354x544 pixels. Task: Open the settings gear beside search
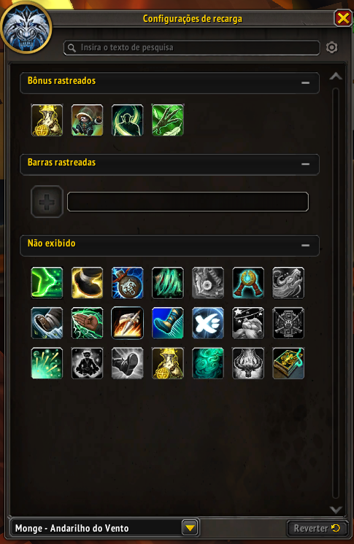332,47
